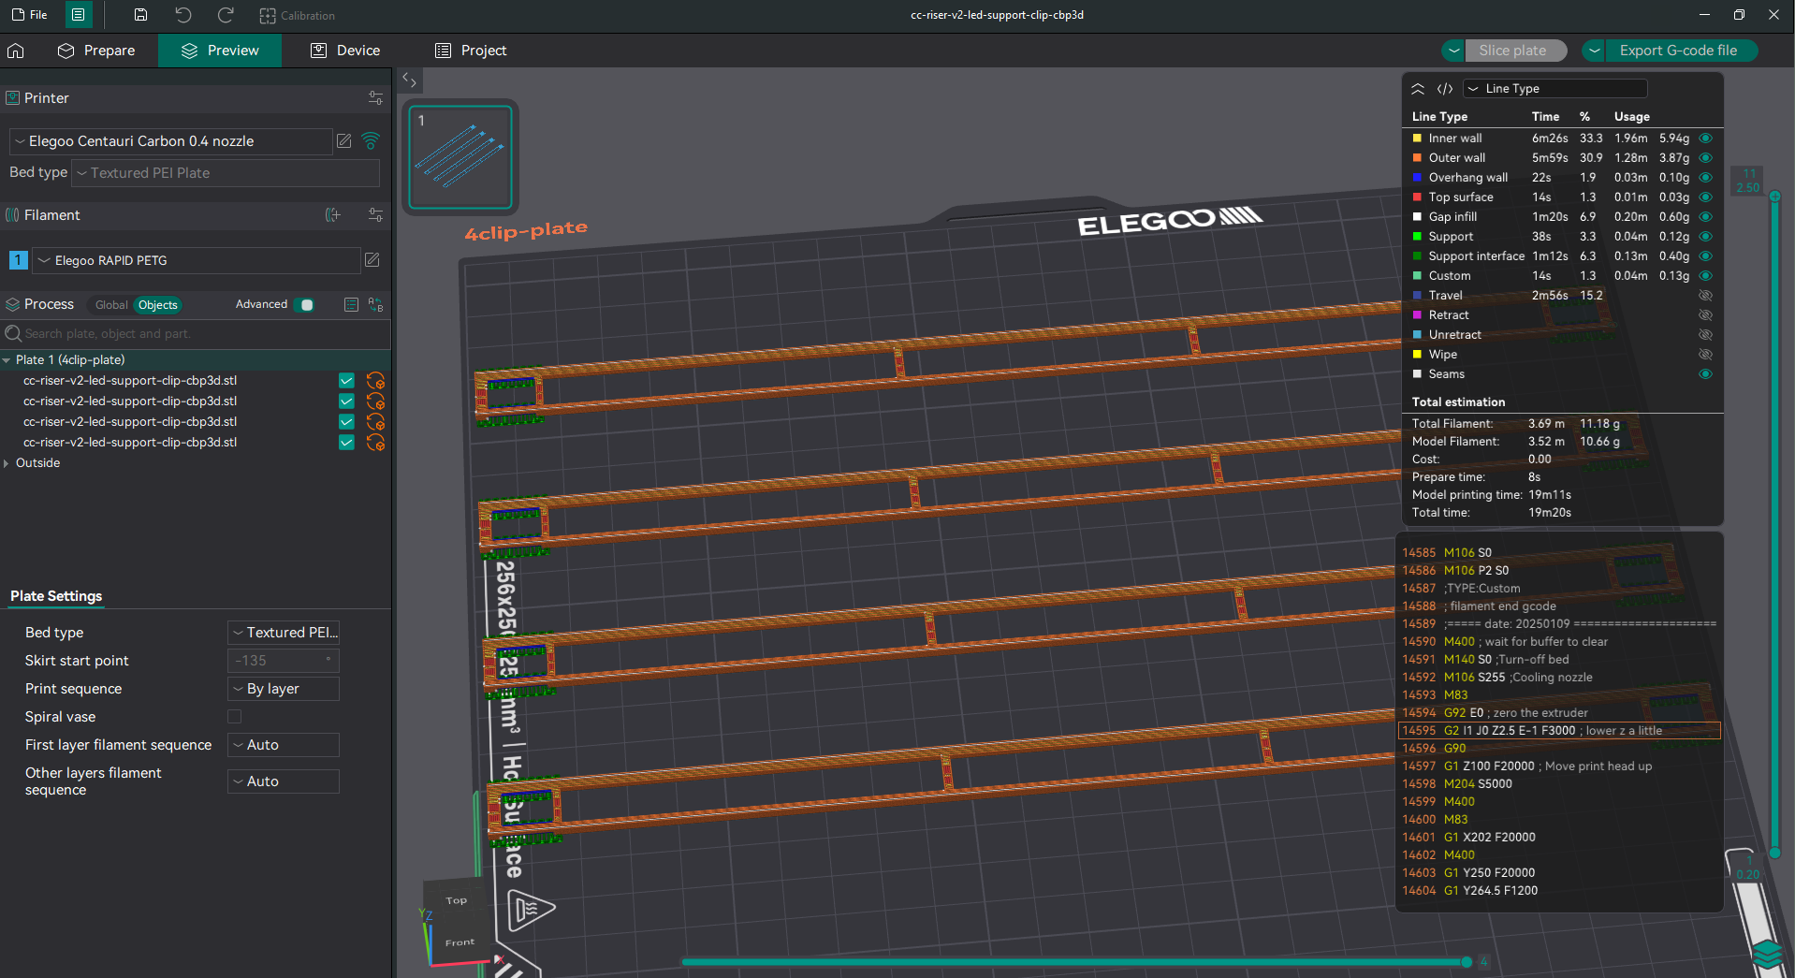1795x978 pixels.
Task: Hide Inner wall line type
Action: coord(1705,139)
